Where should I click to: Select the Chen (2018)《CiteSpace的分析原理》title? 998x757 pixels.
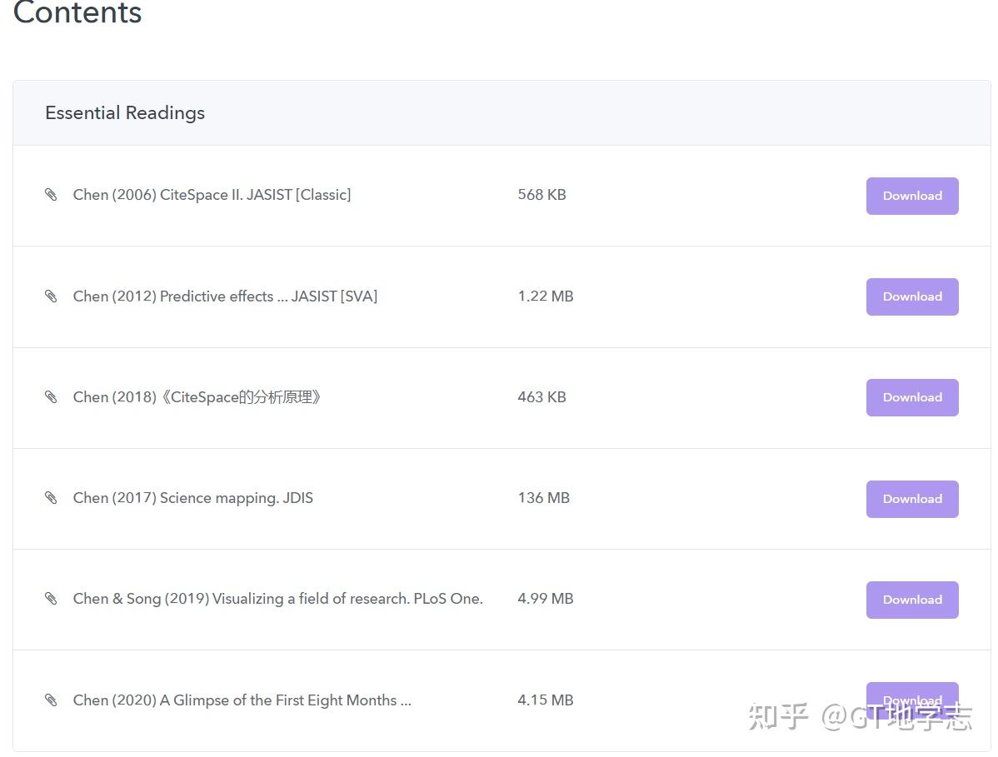click(x=197, y=397)
